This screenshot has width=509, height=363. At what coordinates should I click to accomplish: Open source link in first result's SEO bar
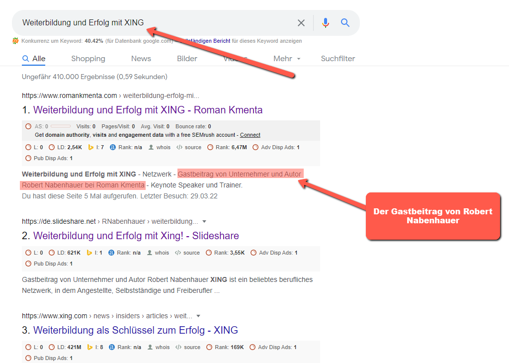point(189,147)
